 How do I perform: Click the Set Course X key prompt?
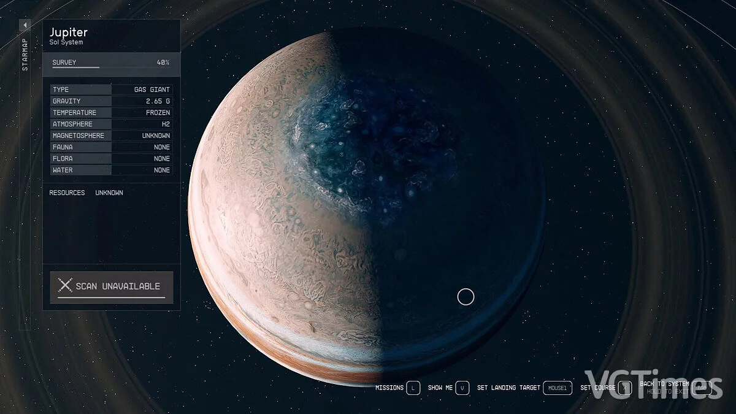point(606,388)
